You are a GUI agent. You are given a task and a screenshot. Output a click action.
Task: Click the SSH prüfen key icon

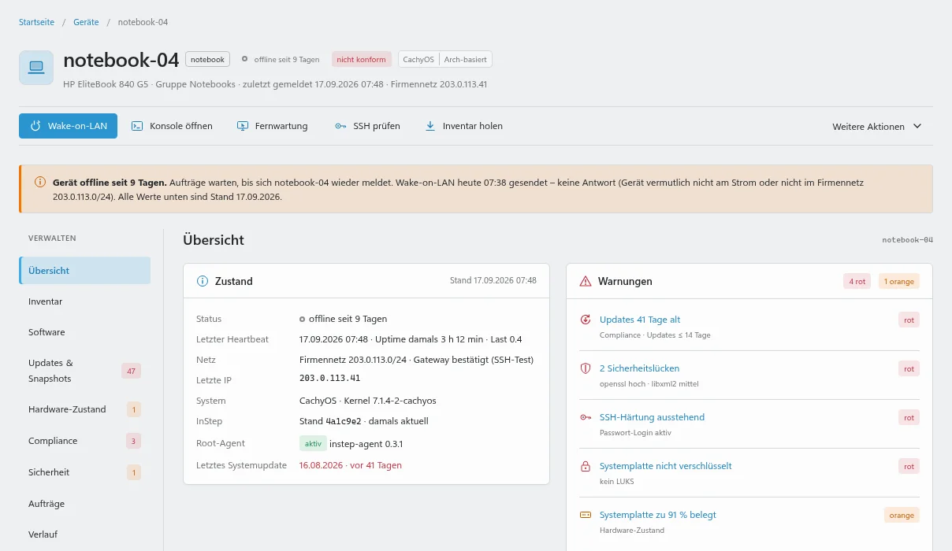point(340,126)
